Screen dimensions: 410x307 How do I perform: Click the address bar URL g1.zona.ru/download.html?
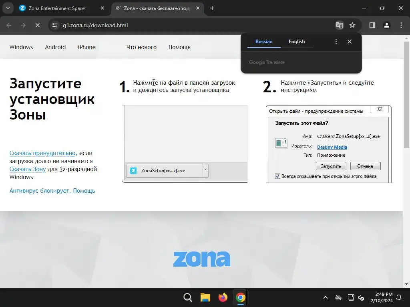[95, 25]
